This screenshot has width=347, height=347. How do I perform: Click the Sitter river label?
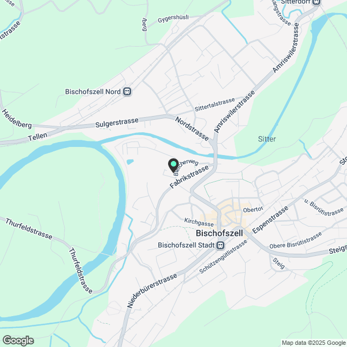[267, 139]
